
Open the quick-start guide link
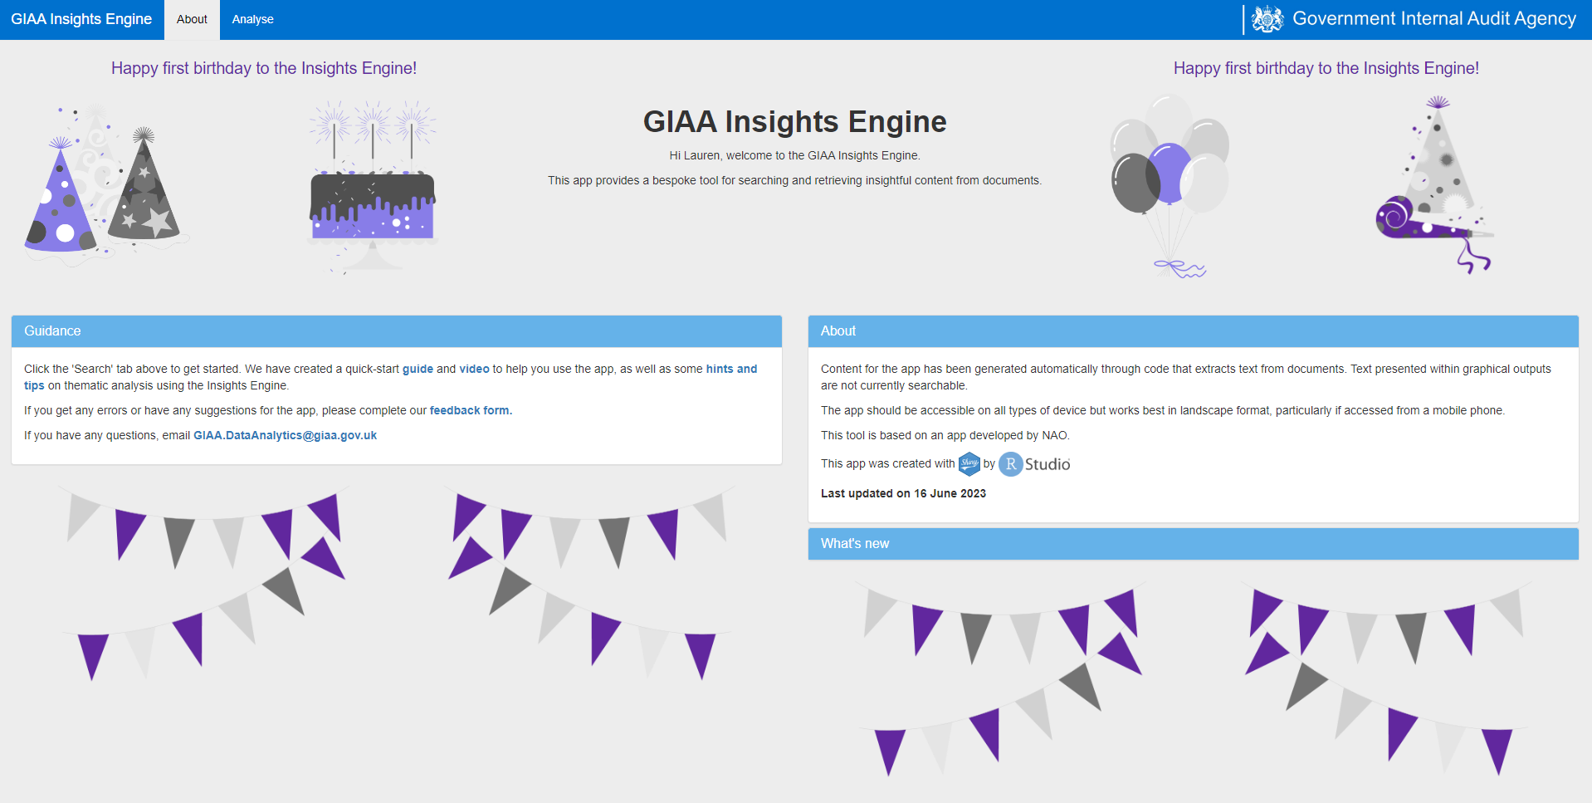pos(418,369)
